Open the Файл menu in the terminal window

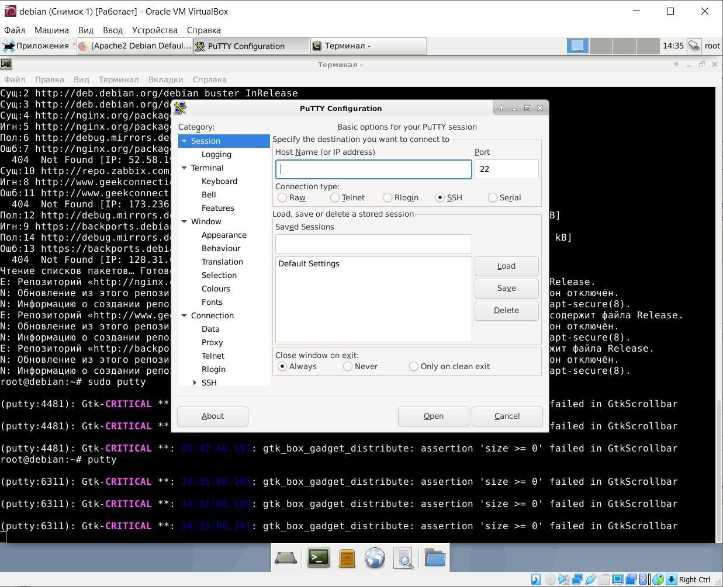pos(15,79)
